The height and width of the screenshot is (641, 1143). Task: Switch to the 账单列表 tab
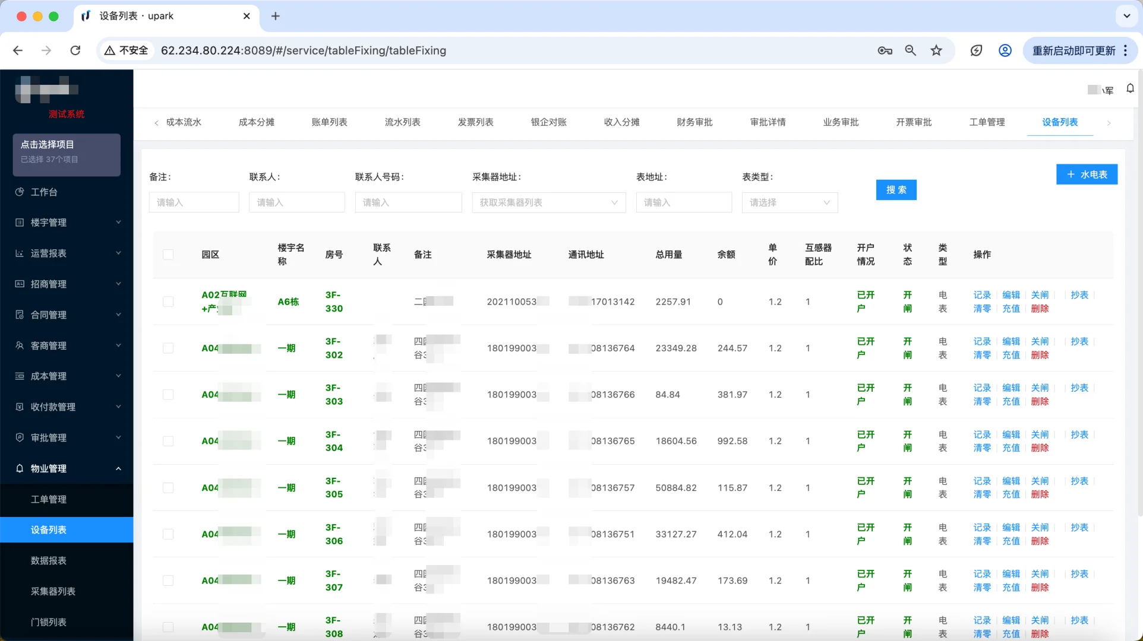coord(329,122)
